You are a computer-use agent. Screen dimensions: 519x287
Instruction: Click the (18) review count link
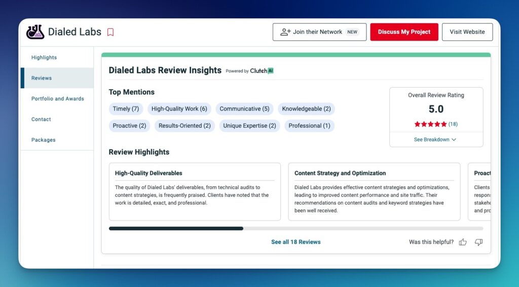453,124
